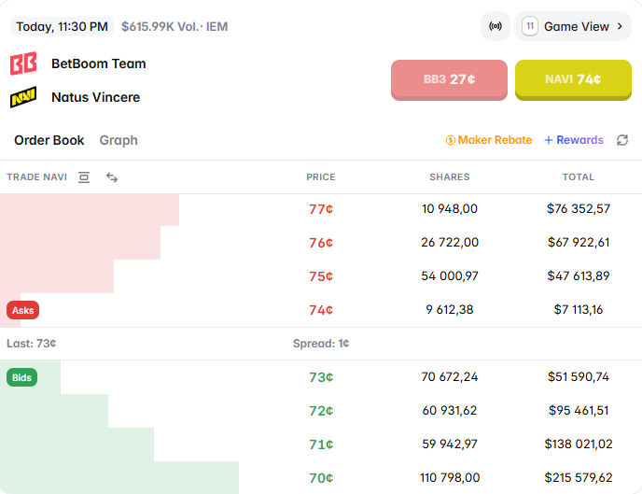Click the PRICE column header

click(x=321, y=176)
